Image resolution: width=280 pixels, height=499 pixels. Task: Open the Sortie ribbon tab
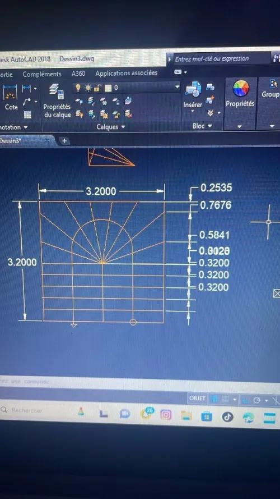pos(6,75)
